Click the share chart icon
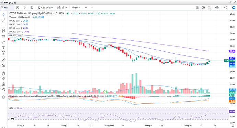237x128 pixels. [226, 8]
